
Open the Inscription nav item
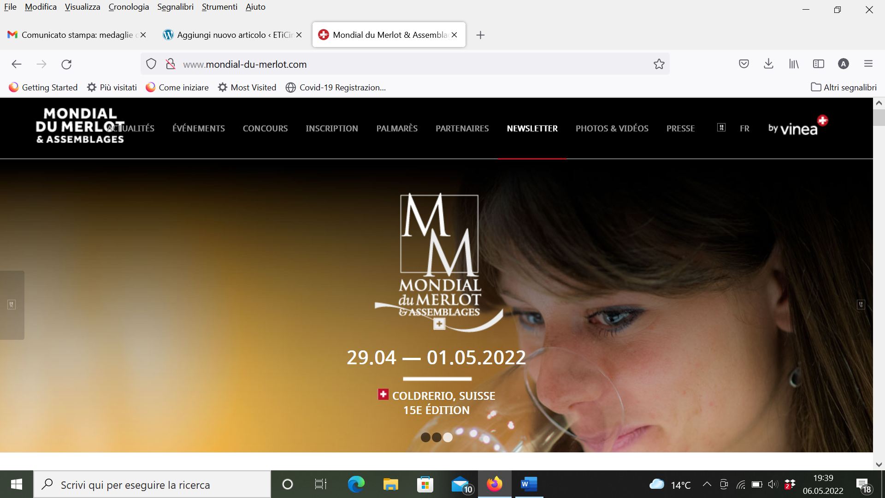[332, 129]
